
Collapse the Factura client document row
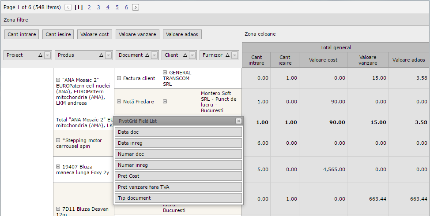(x=119, y=78)
